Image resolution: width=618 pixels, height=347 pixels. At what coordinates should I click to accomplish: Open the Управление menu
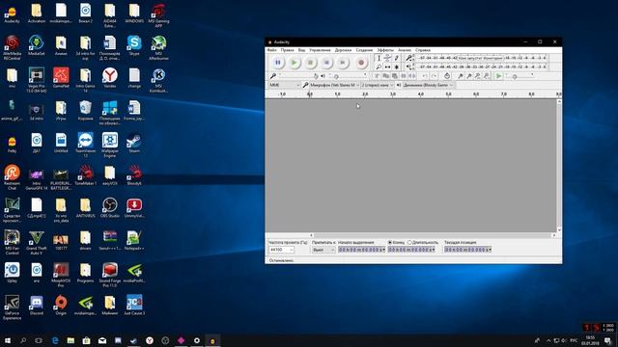coord(320,50)
